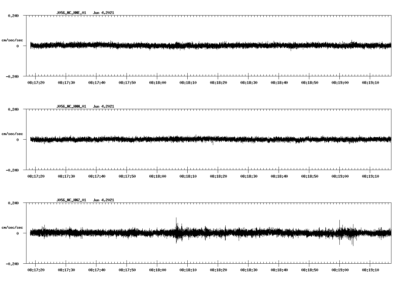
Task: Click the zero label on HNE axis
Action: [18, 46]
